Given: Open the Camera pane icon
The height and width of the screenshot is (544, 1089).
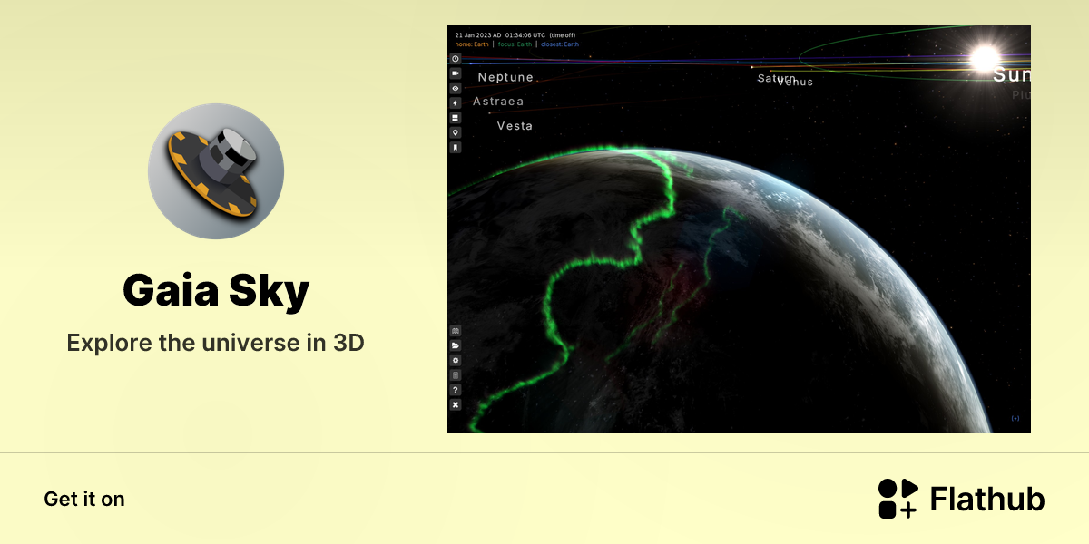Looking at the screenshot, I should 456,73.
